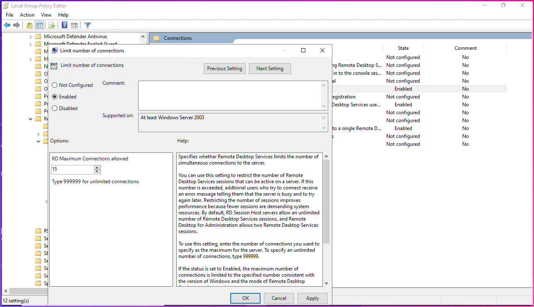Image resolution: width=534 pixels, height=307 pixels.
Task: Open the View menu
Action: [x=46, y=15]
